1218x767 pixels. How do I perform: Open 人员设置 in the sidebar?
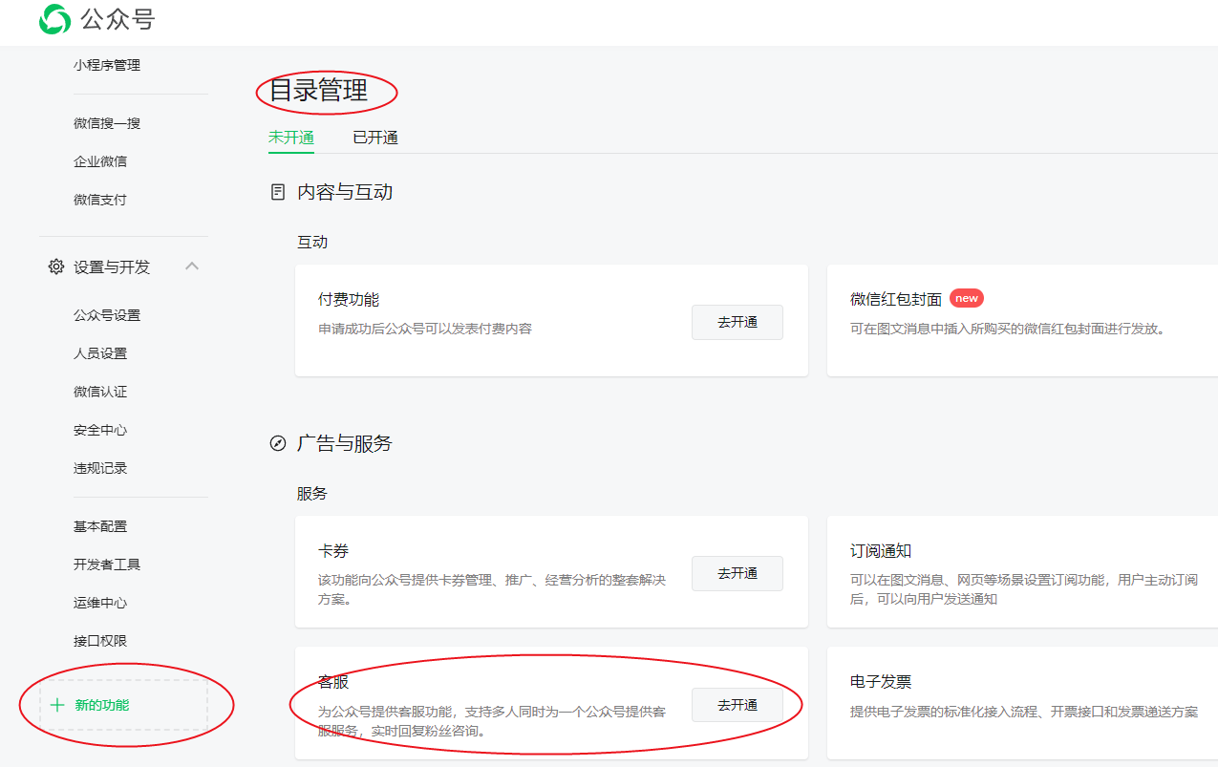(100, 353)
